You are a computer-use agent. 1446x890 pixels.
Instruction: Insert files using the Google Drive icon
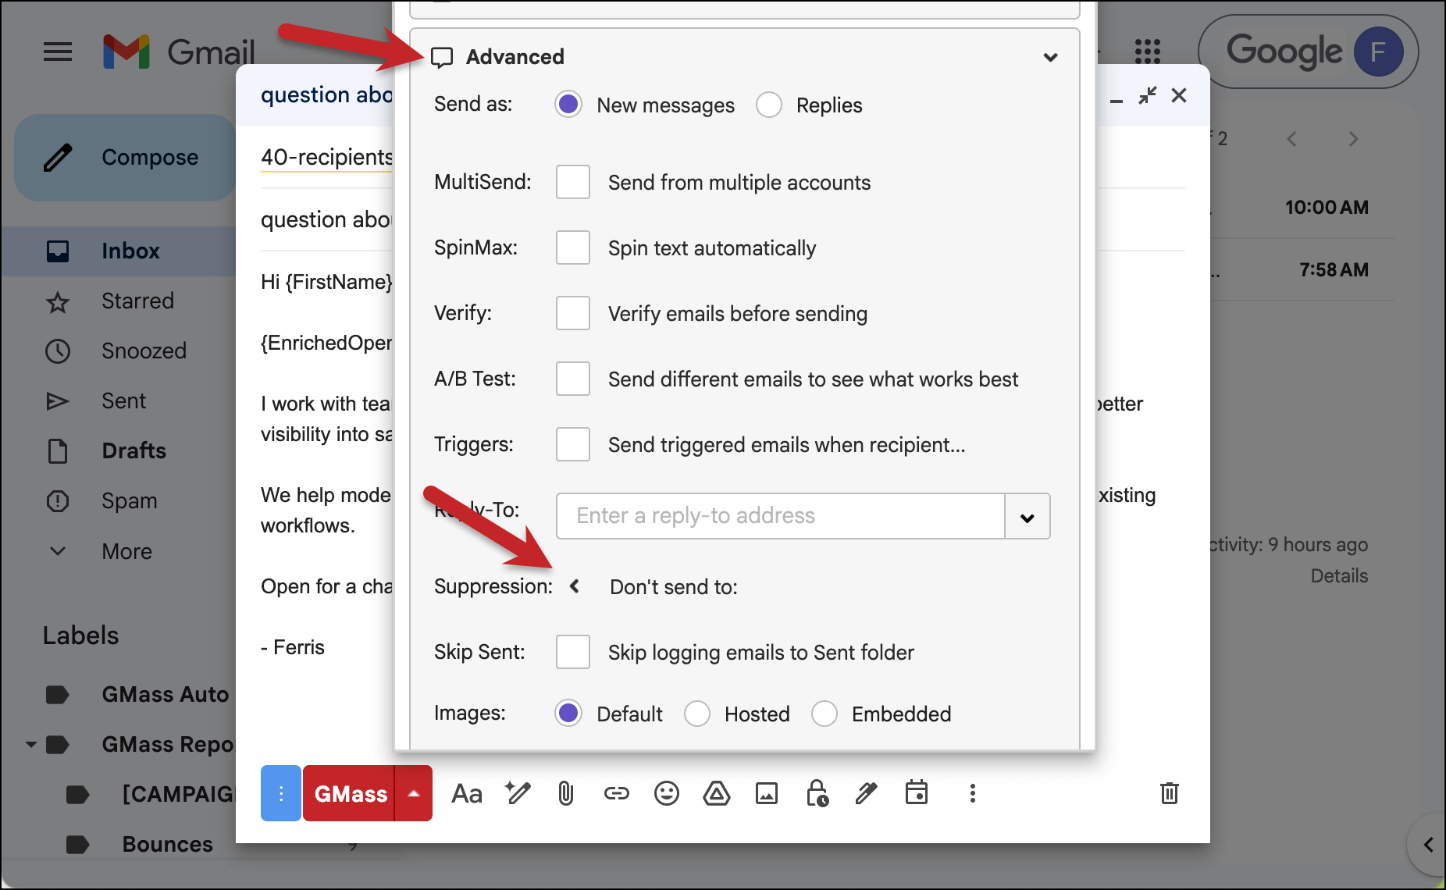click(x=716, y=794)
